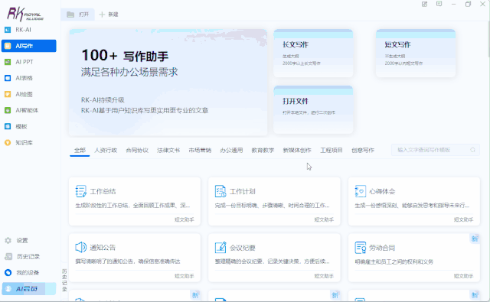
Task: Click the 工作计划 template icon
Action: tap(220, 191)
